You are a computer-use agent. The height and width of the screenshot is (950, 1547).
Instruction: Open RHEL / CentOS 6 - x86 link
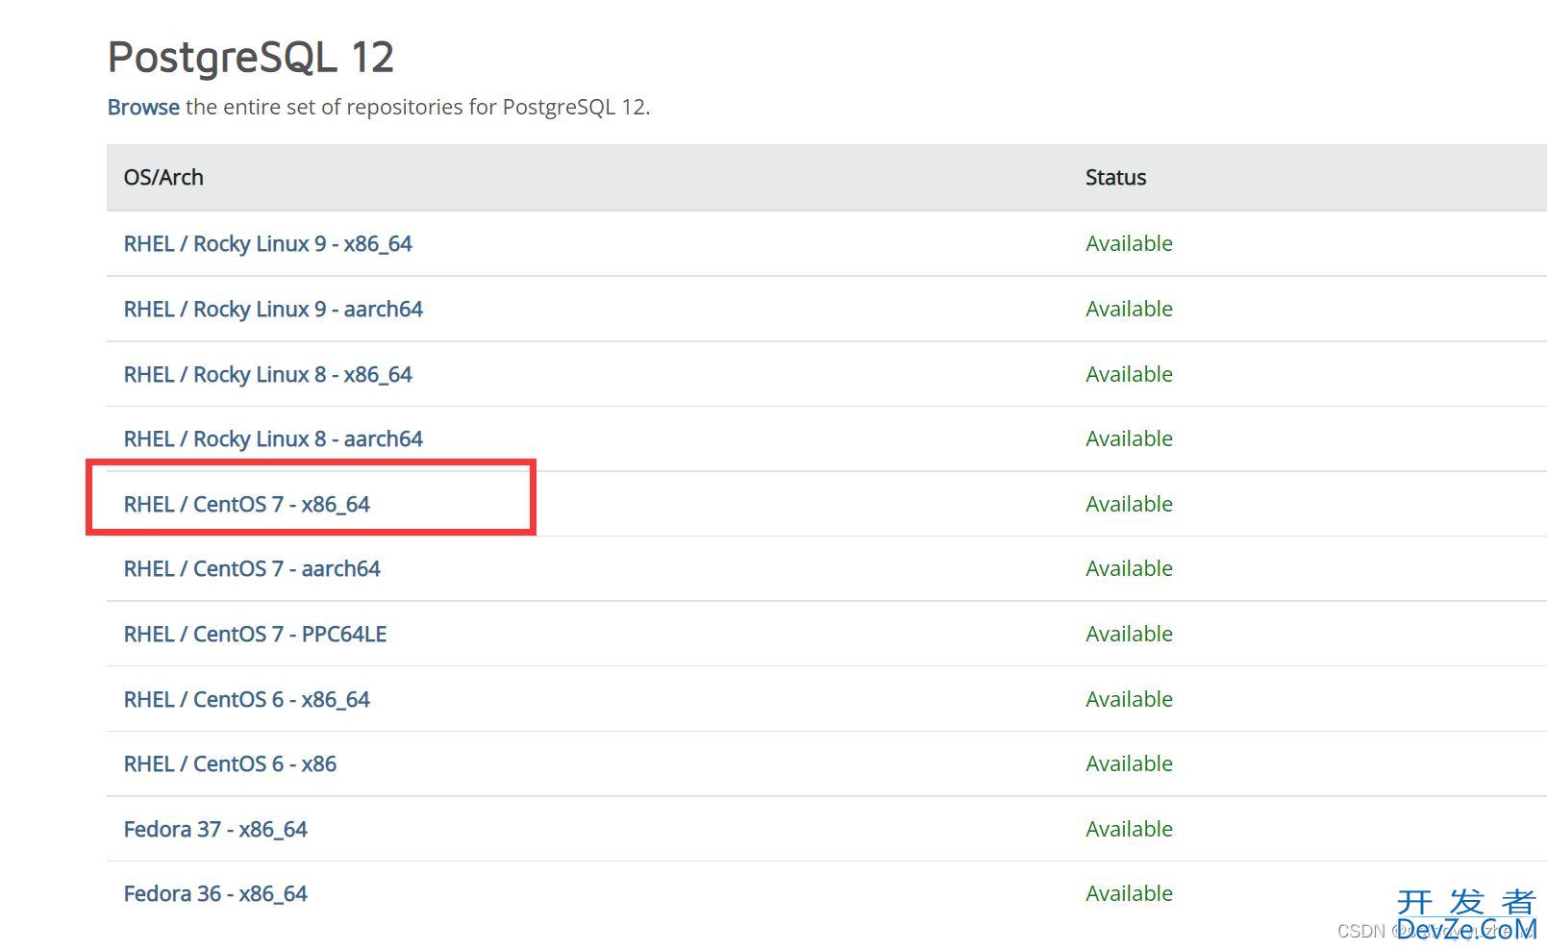click(230, 763)
